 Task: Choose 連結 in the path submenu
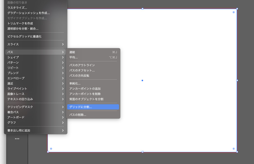tap(93, 52)
